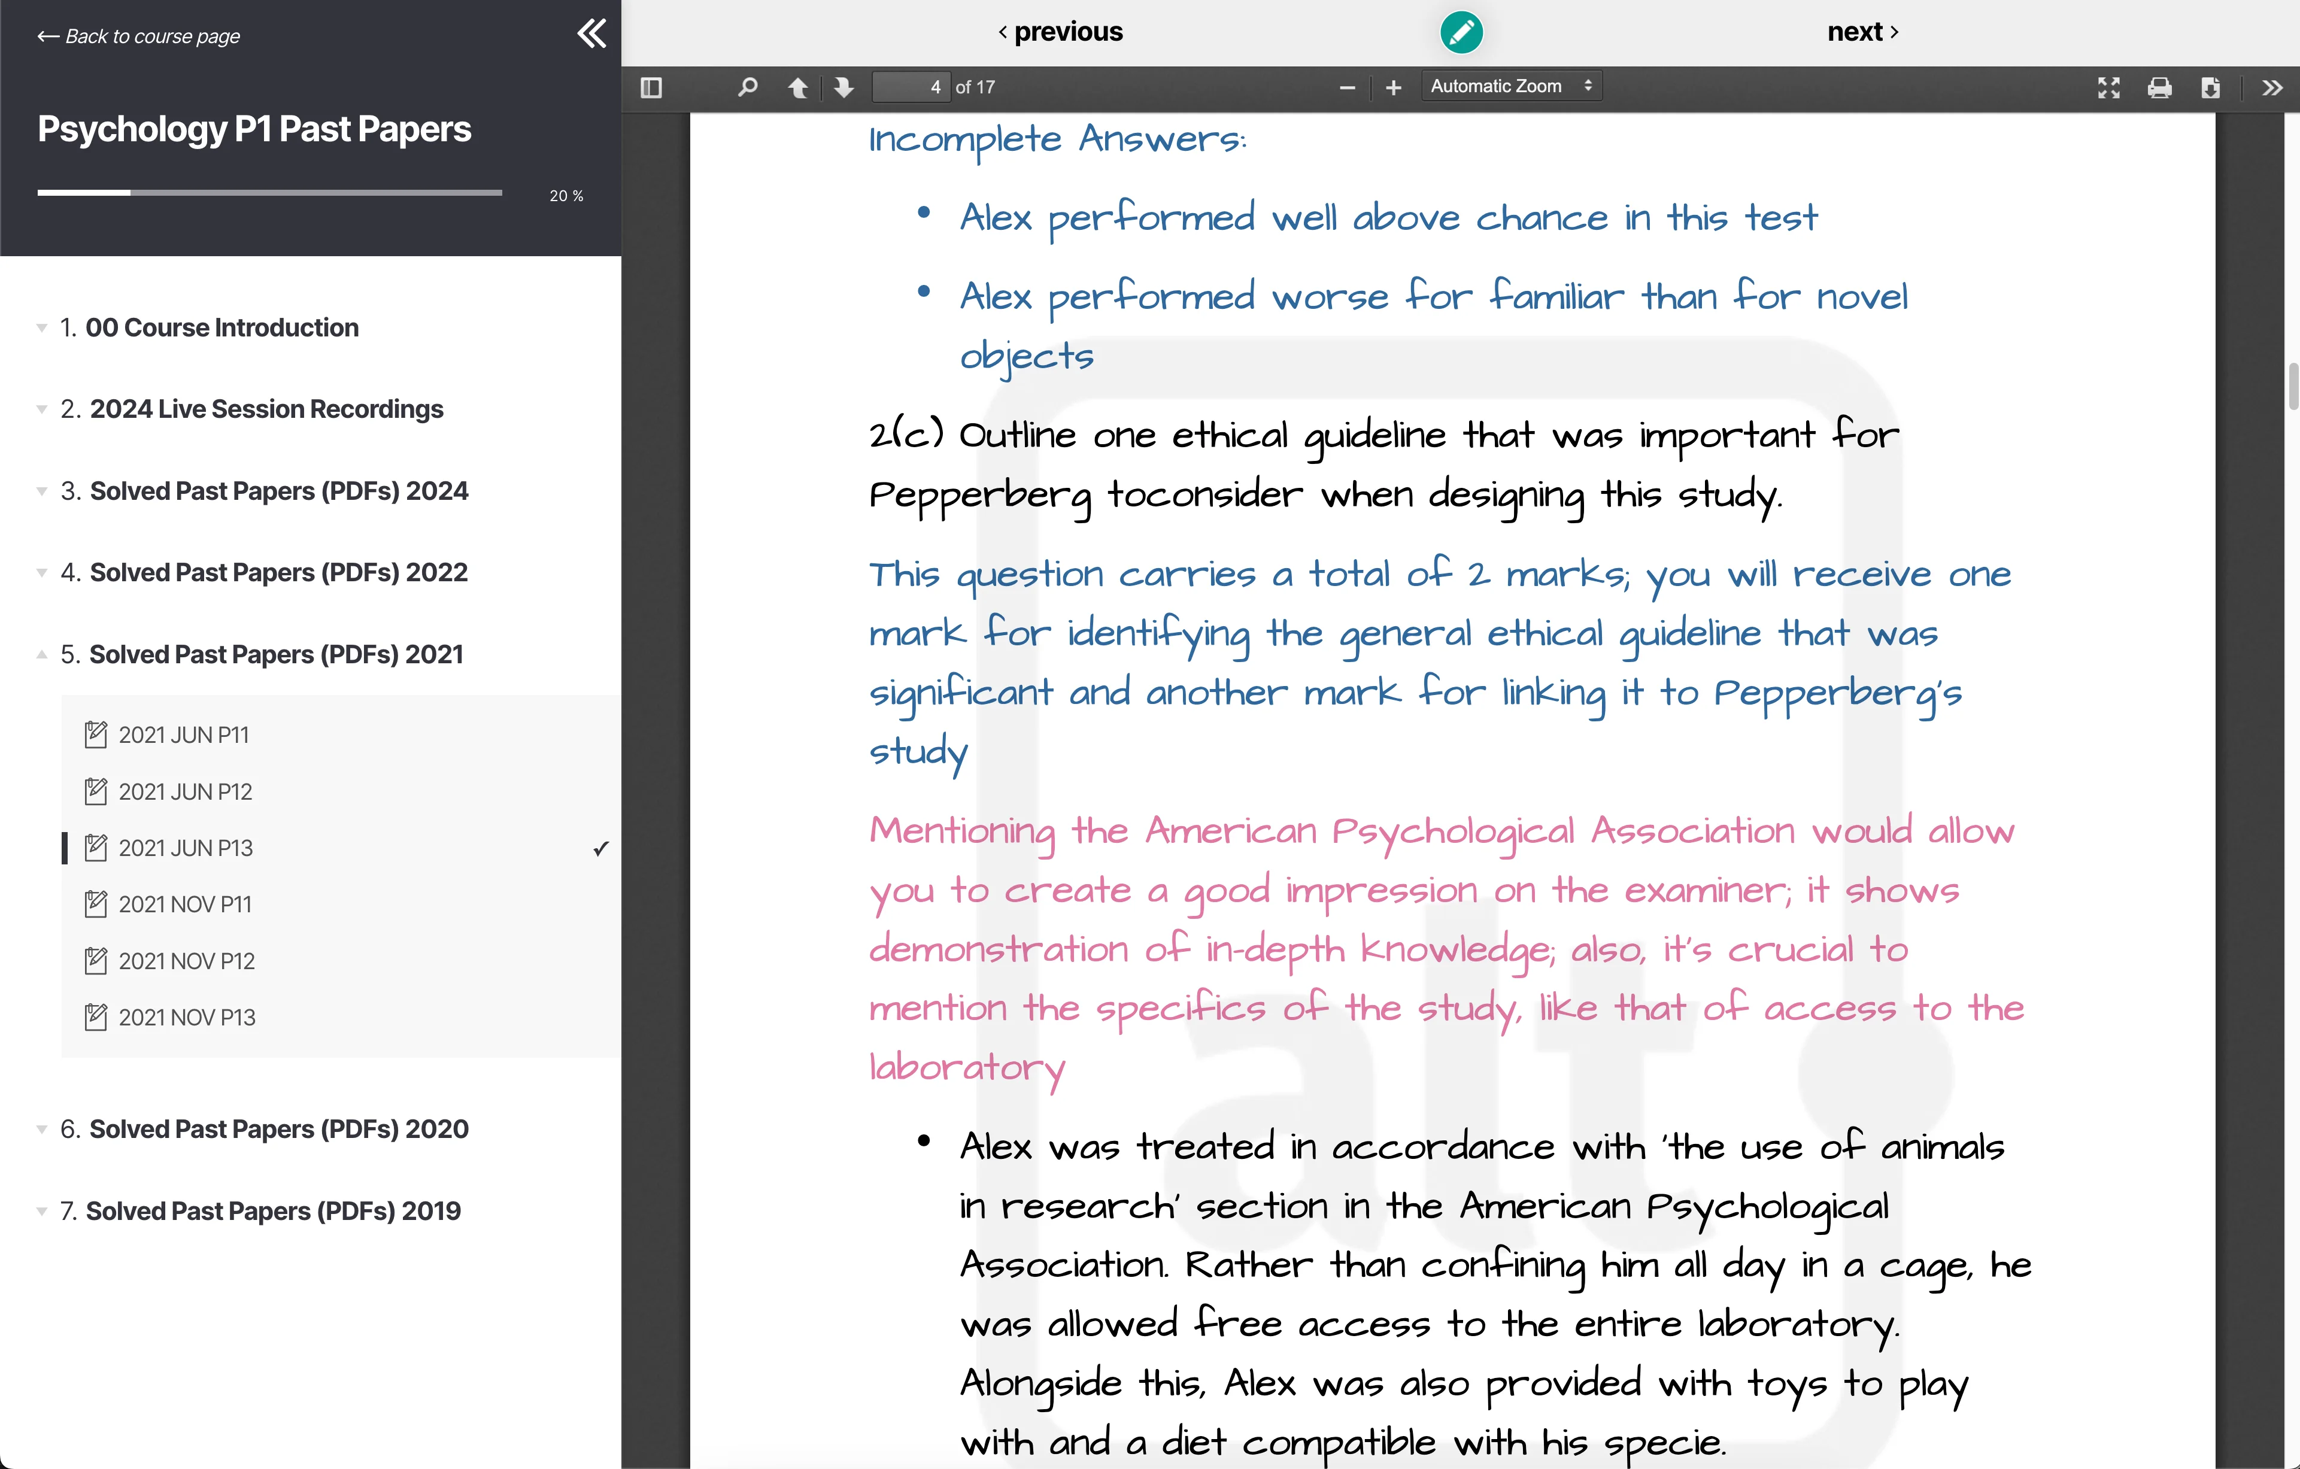Open the Automatic Zoom dropdown

click(x=1511, y=86)
